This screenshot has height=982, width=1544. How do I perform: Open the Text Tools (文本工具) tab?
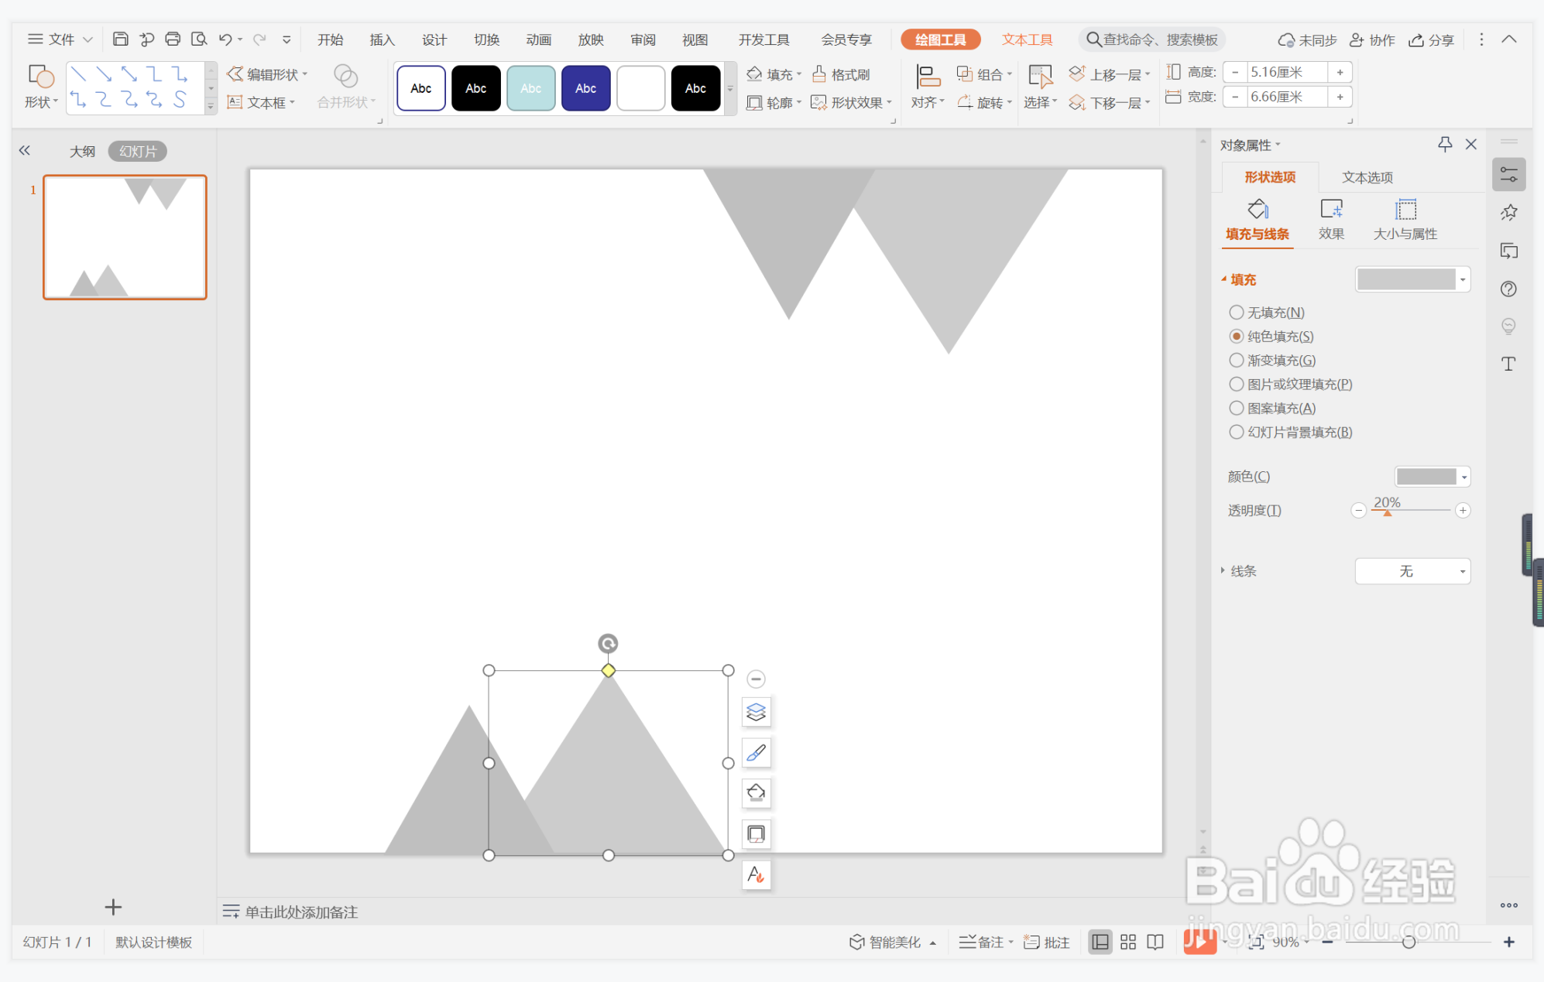point(1027,39)
